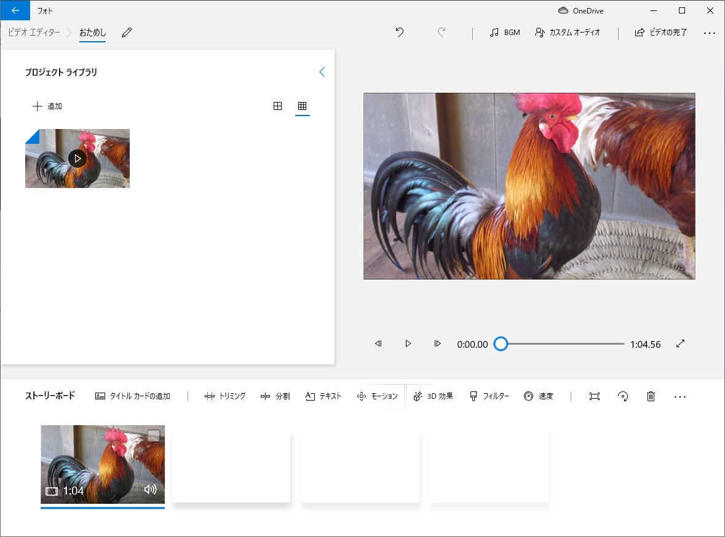Viewport: 725px width, 537px height.
Task: Toggle remove black bars icon in storyboard
Action: pos(595,396)
